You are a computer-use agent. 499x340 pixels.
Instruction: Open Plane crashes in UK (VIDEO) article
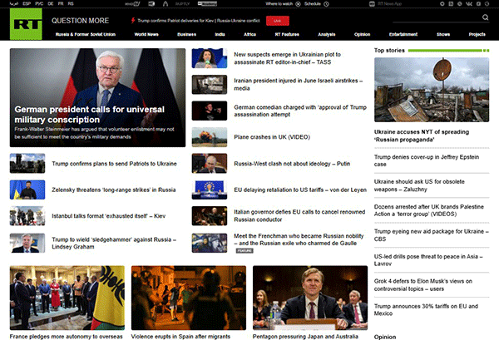272,137
